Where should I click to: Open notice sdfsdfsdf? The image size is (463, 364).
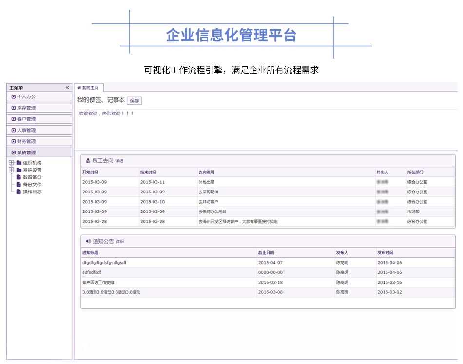92,272
